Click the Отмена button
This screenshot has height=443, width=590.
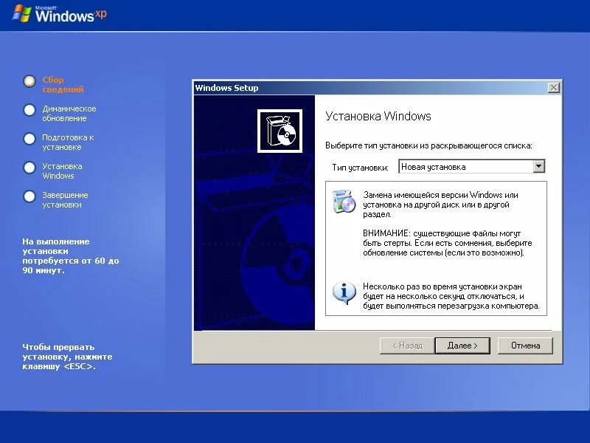pos(525,346)
